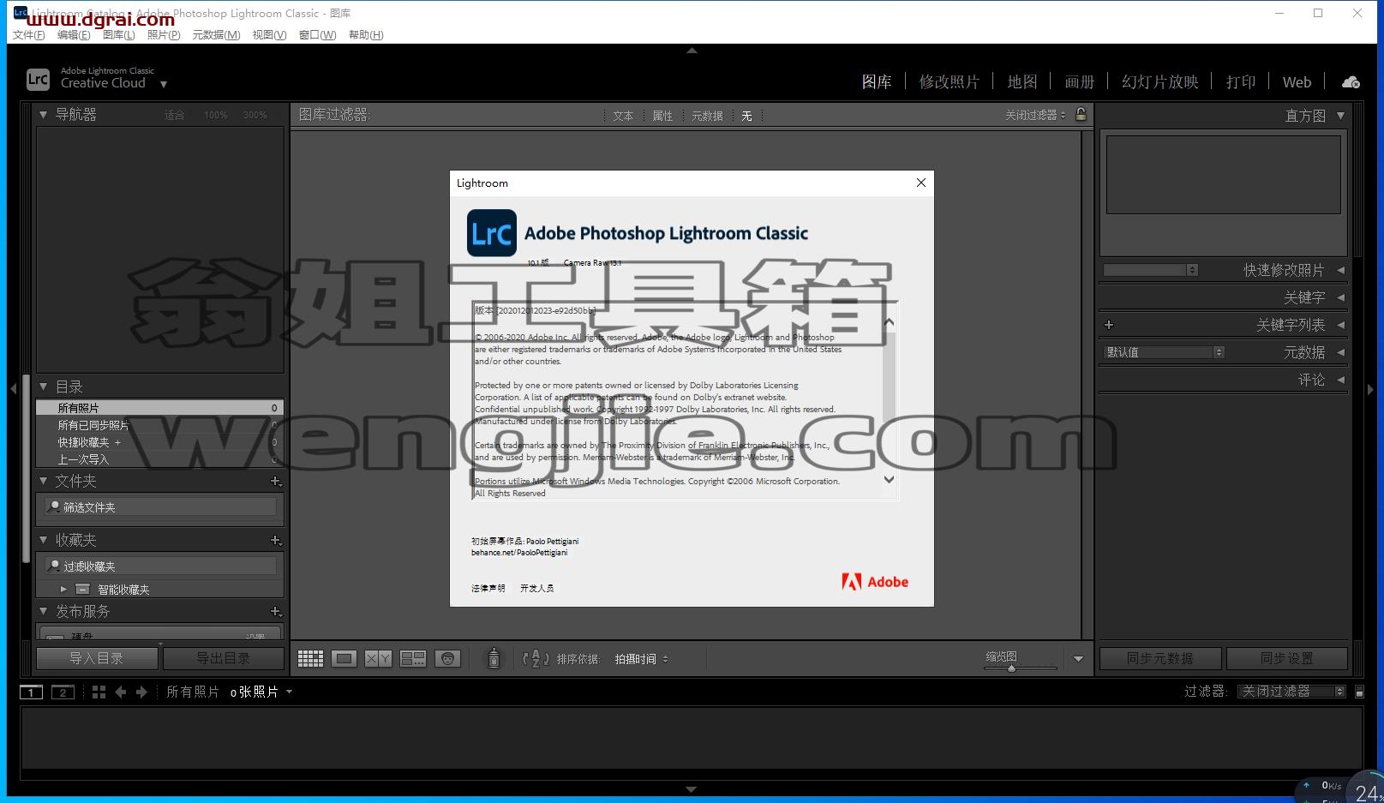Click second window display button 2
1384x803 pixels.
(63, 692)
